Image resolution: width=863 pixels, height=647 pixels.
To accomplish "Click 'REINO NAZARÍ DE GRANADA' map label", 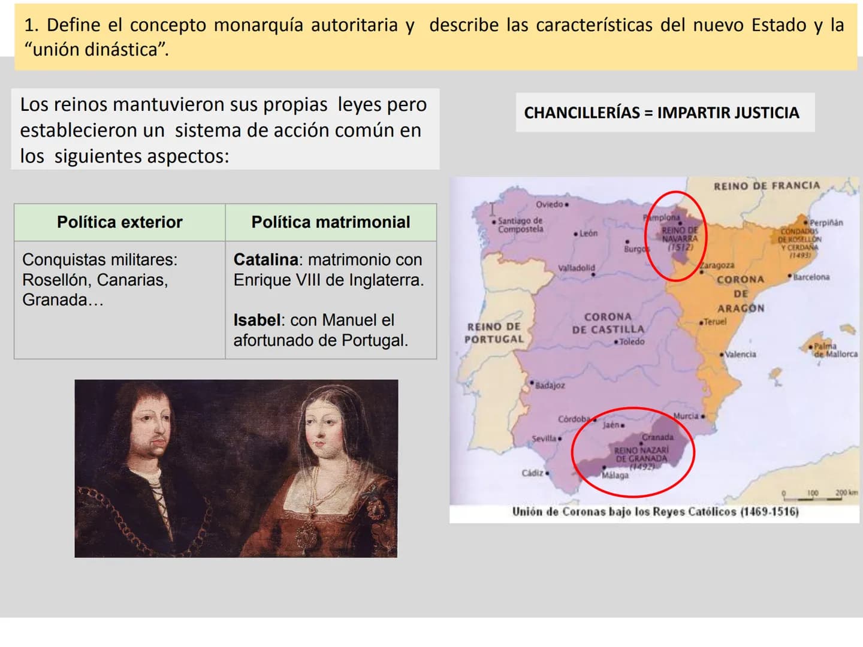I will tap(641, 454).
